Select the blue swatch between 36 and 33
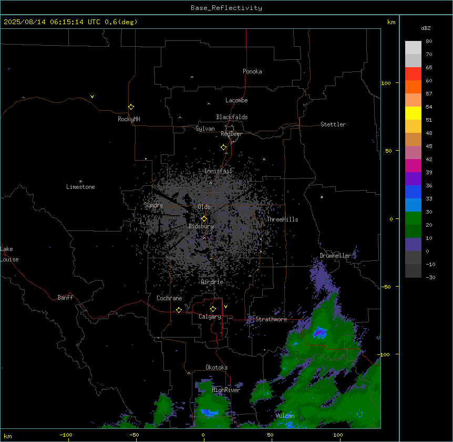 click(413, 192)
